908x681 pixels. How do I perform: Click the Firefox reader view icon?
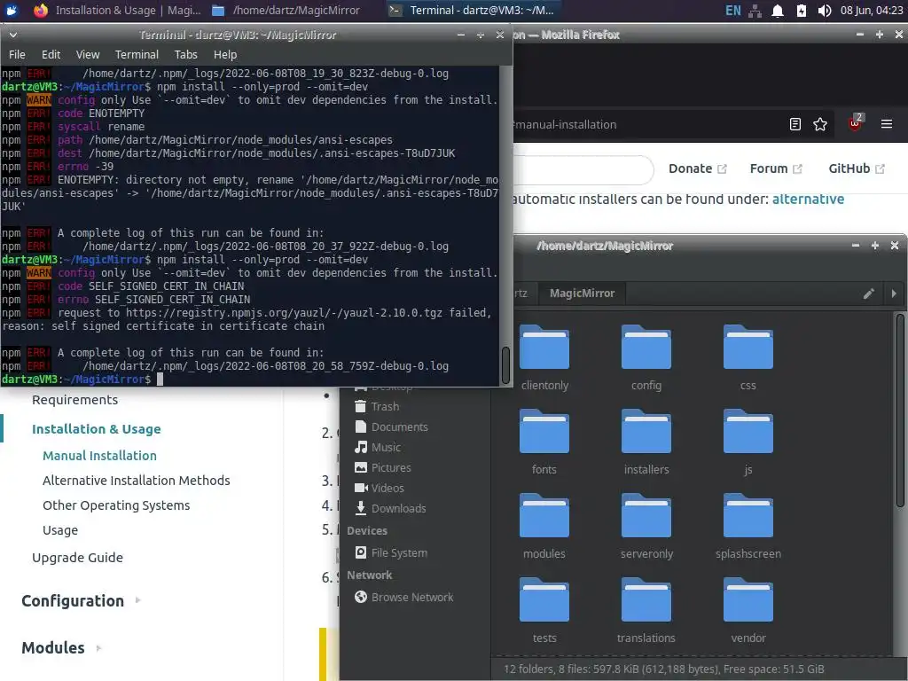(x=795, y=124)
